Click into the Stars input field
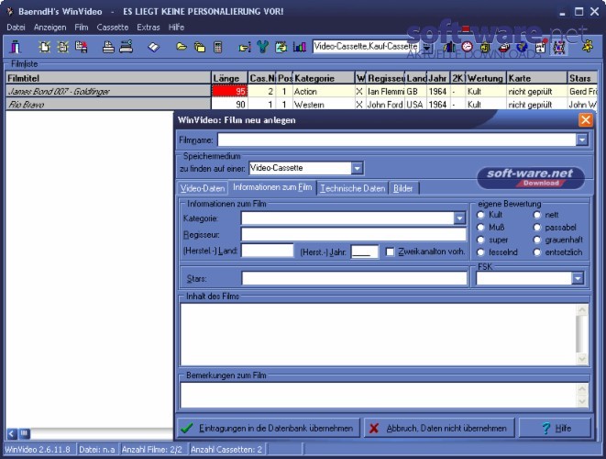Viewport: 606px width, 459px height. [354, 279]
